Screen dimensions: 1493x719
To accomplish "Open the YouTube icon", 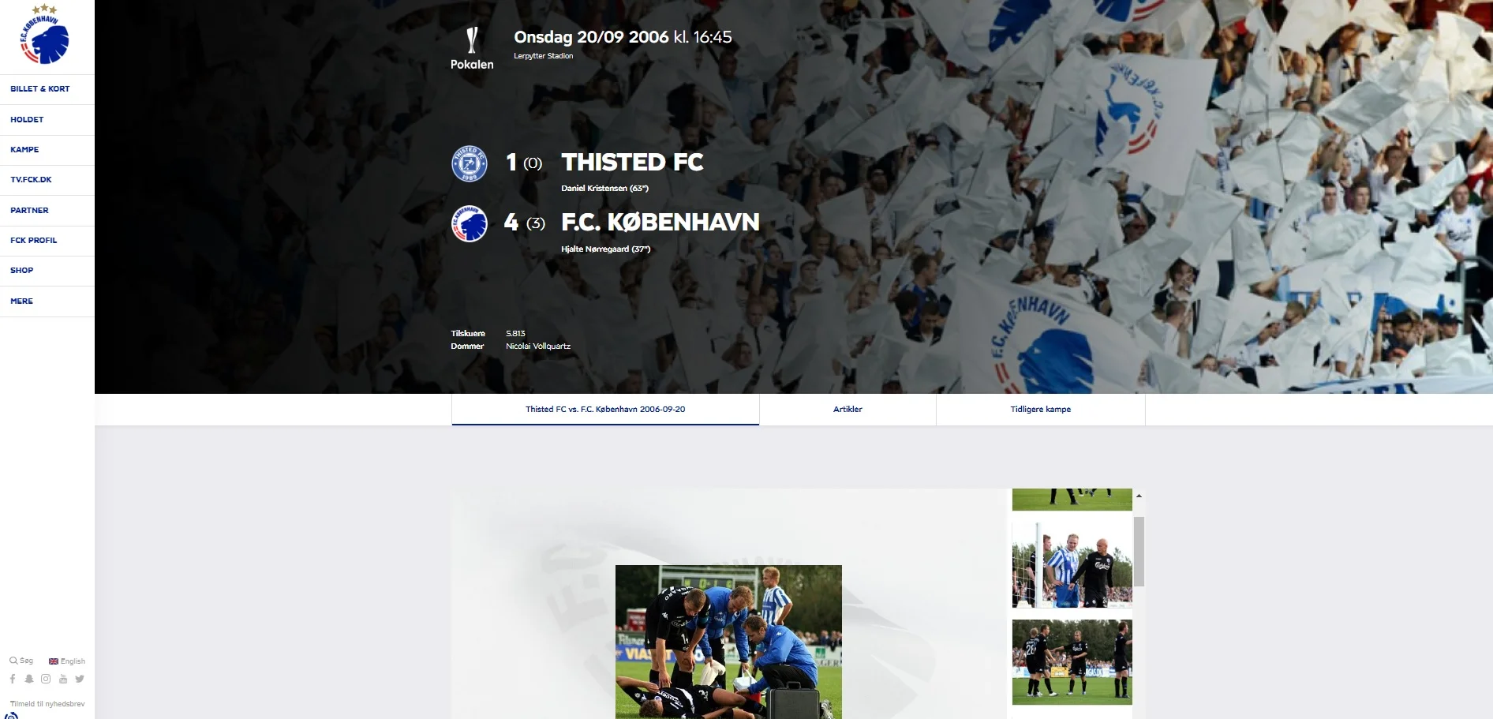I will [63, 679].
